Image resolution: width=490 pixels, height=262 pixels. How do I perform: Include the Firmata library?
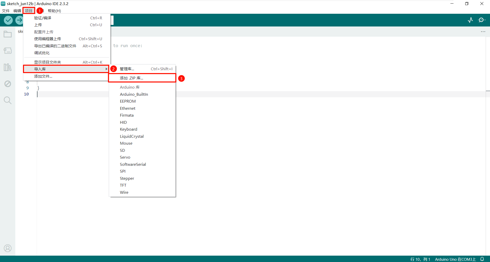(x=142, y=115)
